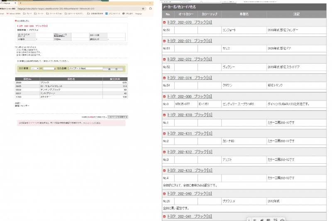Image resolution: width=332 pixels, height=221 pixels.
Task: Open トヨタ 202-072 ブラック[S] link
Action: 190,59
